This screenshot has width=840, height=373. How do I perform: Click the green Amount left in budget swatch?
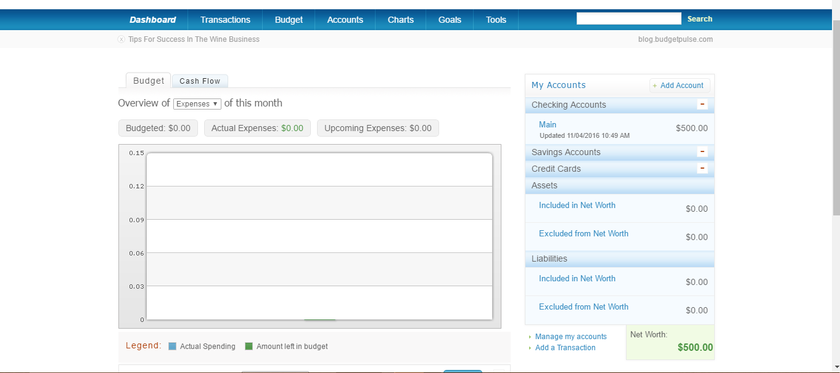tap(249, 347)
